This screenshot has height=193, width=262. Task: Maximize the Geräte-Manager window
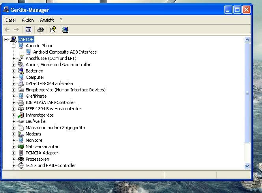[x=237, y=10]
